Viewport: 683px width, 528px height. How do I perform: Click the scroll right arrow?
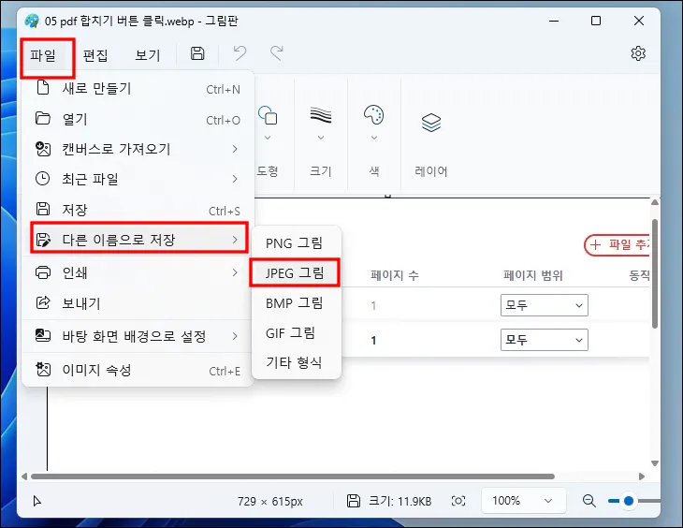pyautogui.click(x=642, y=477)
